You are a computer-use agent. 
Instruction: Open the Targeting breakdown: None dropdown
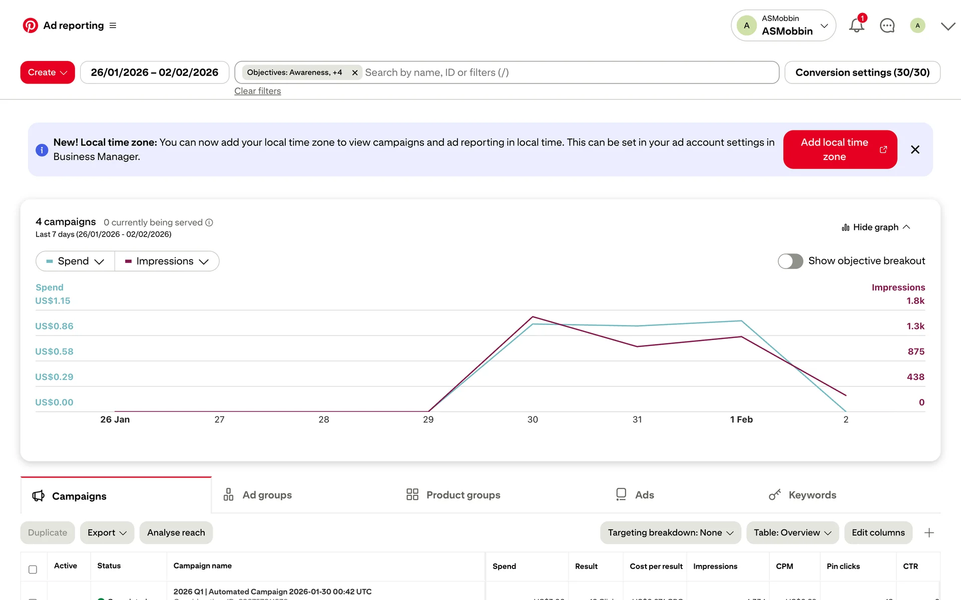pyautogui.click(x=670, y=532)
